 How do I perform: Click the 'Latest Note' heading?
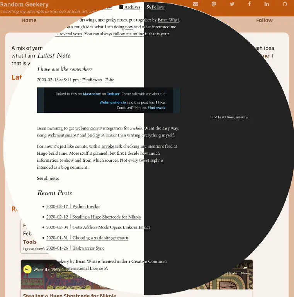[x=54, y=56]
